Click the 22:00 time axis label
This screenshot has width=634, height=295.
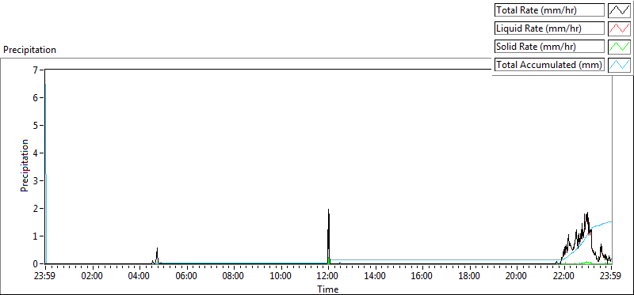564,277
